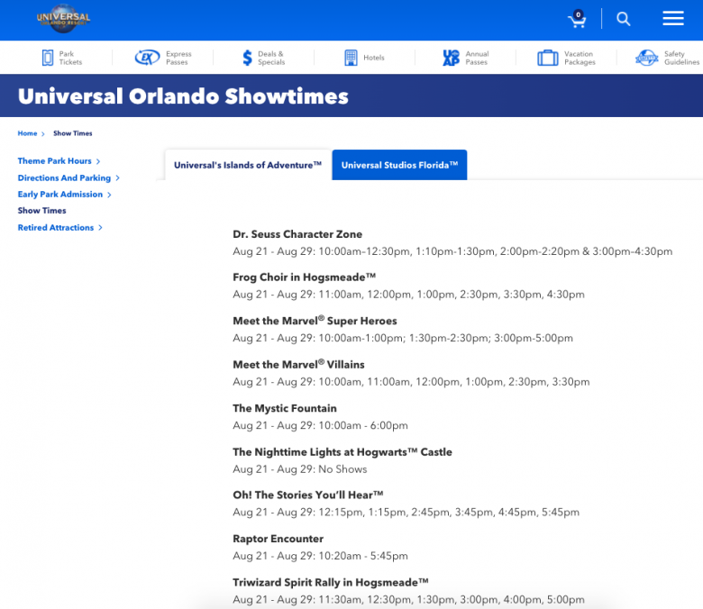Viewport: 703px width, 609px height.
Task: Click showtimes line starting 12:15pm
Action: (406, 513)
